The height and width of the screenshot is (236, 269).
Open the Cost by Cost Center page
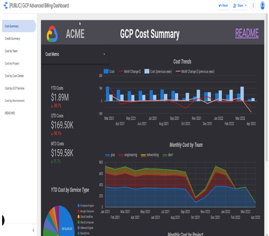coord(14,76)
